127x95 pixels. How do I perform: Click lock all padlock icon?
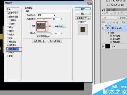(x=117, y=23)
